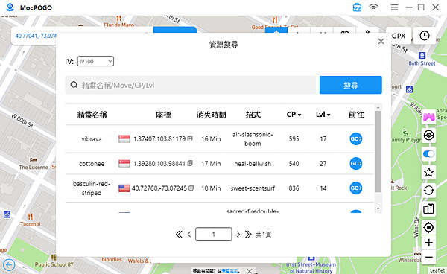Click the Wi-Fi connection icon
Screen dimensions: 447x274
[x=373, y=7]
